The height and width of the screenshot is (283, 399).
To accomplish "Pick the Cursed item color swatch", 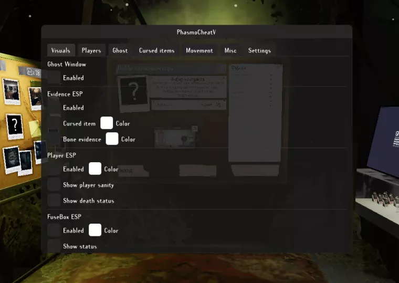I will [107, 123].
